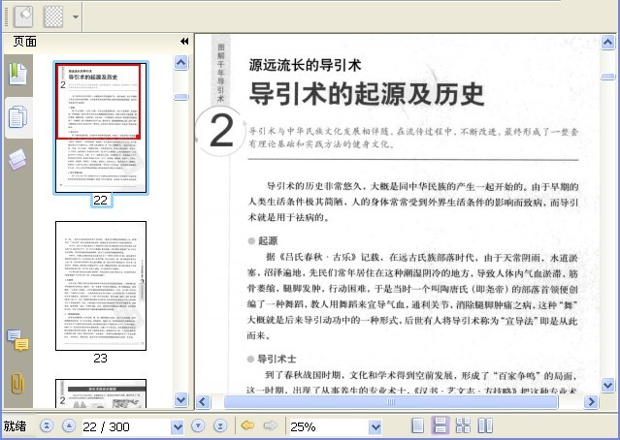Select the Pages thumbnails sidebar icon
Viewport: 620px width, 440px height.
point(18,117)
